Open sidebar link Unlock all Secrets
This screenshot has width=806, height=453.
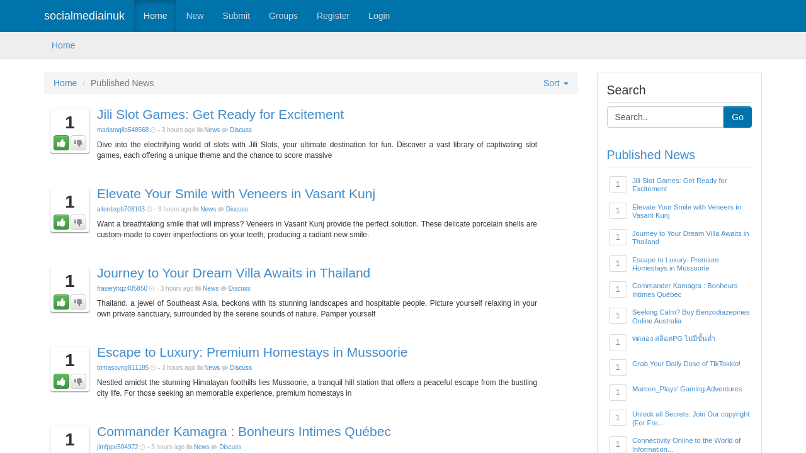coord(691,418)
